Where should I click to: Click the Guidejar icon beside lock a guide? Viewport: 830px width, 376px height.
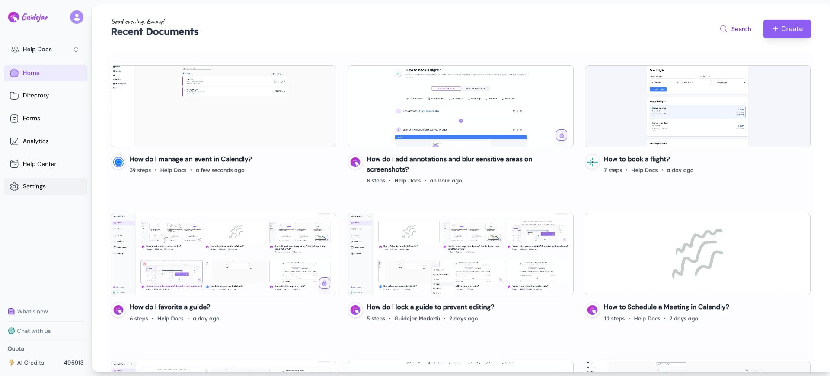(x=355, y=310)
